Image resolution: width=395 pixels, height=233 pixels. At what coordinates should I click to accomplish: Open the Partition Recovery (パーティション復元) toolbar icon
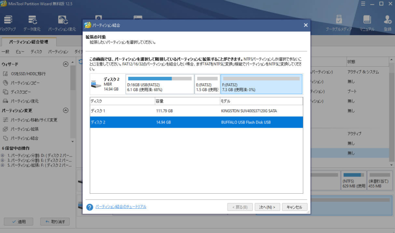(x=62, y=20)
